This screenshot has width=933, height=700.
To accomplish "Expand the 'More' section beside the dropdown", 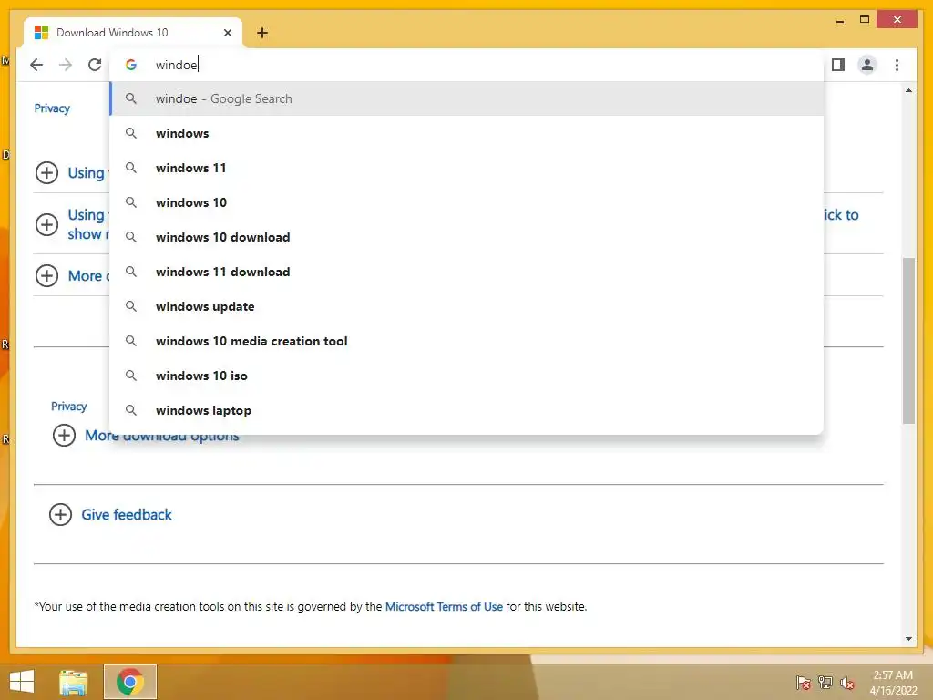I will [x=47, y=275].
